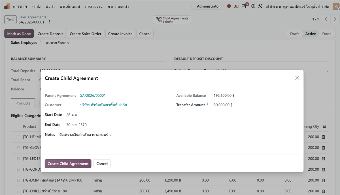This screenshot has height=195, width=340.
Task: Delete the TG-DRILL product row
Action: [x=323, y=191]
